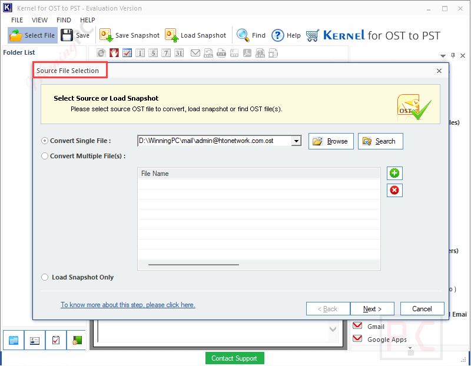The width and height of the screenshot is (471, 366).
Task: Select the 5-day calendar view icon
Action: 153,53
